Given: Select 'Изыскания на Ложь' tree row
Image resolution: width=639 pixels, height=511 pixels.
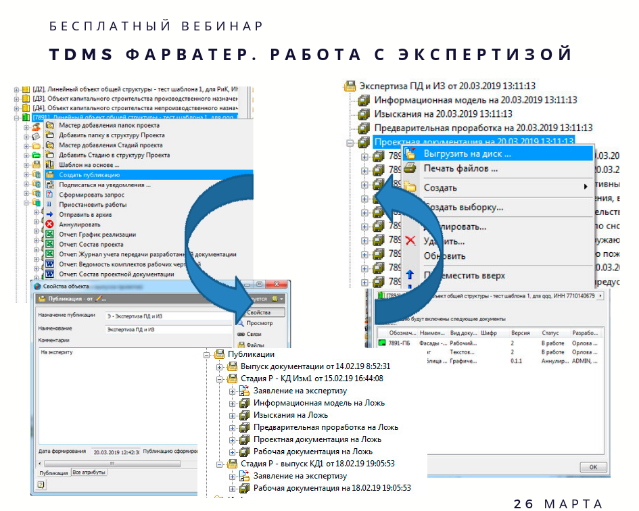Looking at the screenshot, I should 291,415.
